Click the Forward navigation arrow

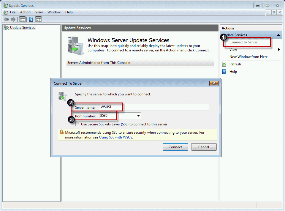click(12, 19)
